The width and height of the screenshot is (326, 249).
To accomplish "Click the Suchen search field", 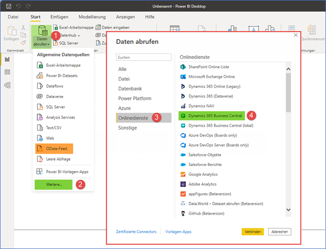I will pos(143,57).
